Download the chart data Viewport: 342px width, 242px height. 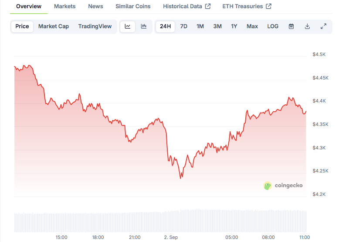(x=307, y=26)
